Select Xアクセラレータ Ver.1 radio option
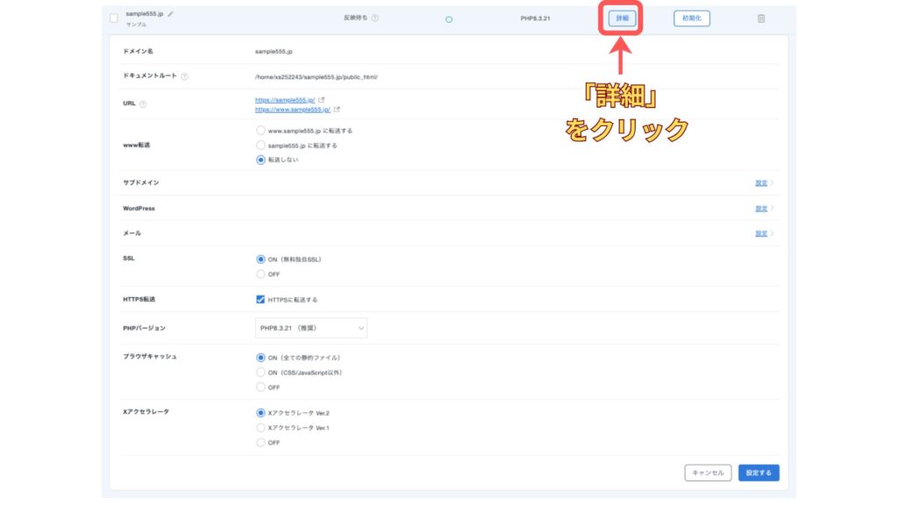The image size is (898, 505). 260,428
